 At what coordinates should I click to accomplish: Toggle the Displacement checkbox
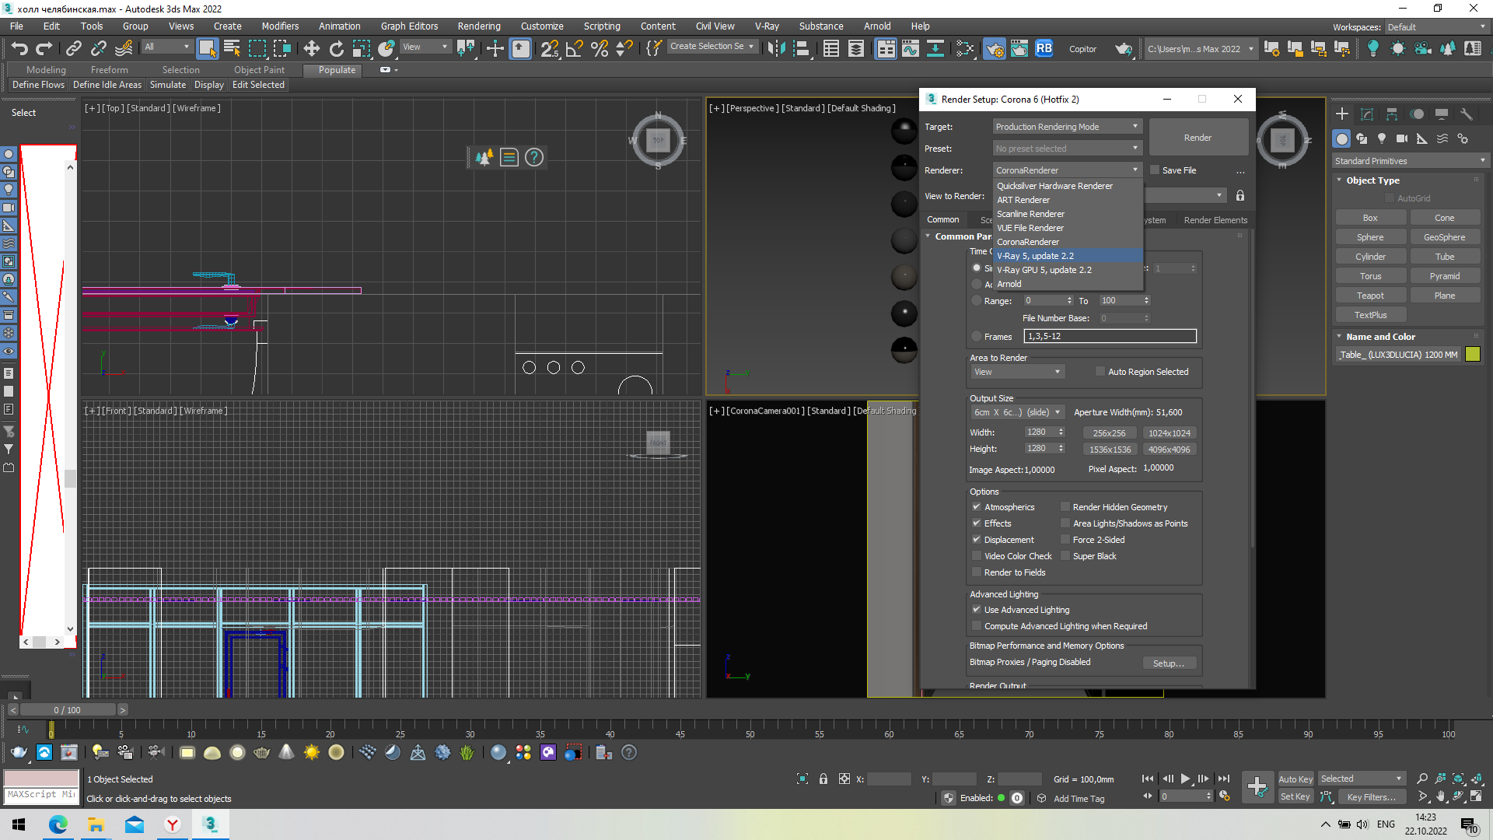[977, 540]
